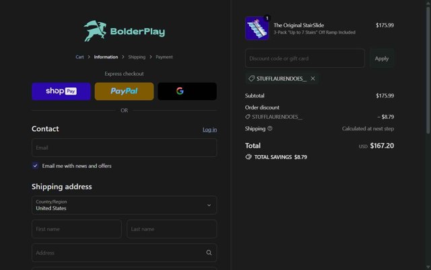
Task: Uncheck Email me with news and offers
Action: 35,166
